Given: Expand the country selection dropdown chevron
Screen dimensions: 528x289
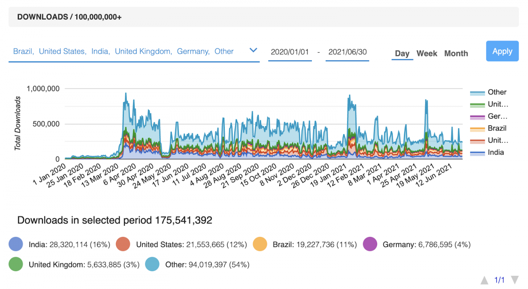Looking at the screenshot, I should (x=253, y=51).
